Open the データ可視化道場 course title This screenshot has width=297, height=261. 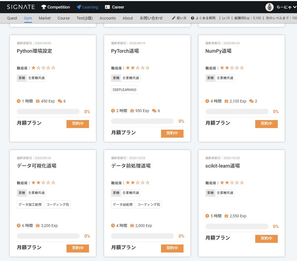tap(37, 166)
